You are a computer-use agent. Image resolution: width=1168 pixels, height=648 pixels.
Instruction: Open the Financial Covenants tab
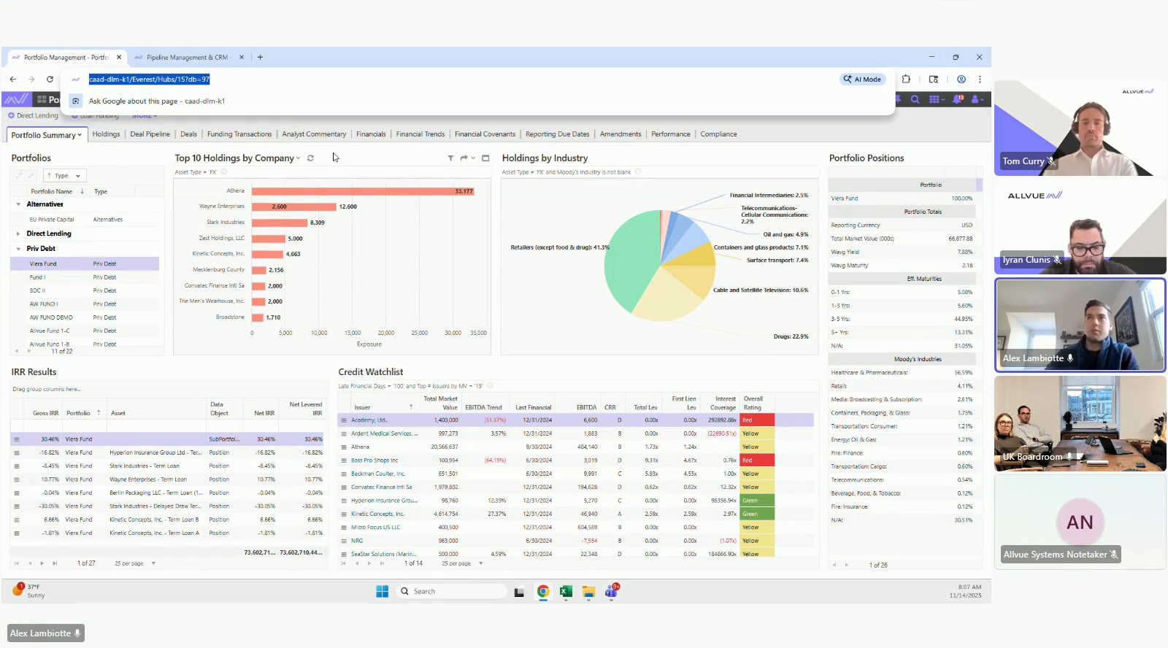(485, 134)
